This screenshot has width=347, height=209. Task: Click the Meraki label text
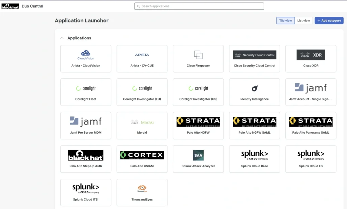[x=142, y=133]
